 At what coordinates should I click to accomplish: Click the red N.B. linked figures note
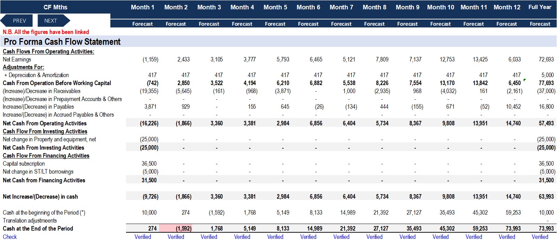click(46, 32)
